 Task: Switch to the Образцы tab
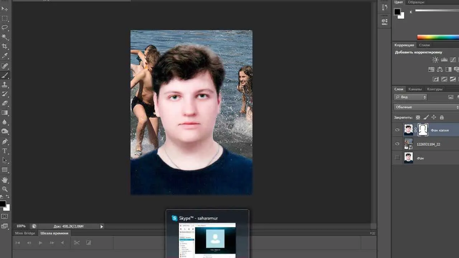pyautogui.click(x=416, y=2)
